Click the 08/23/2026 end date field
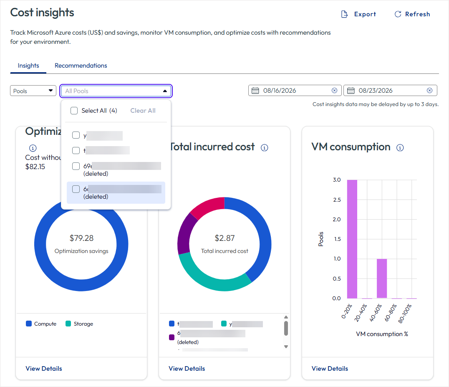This screenshot has height=387, width=449. click(390, 91)
